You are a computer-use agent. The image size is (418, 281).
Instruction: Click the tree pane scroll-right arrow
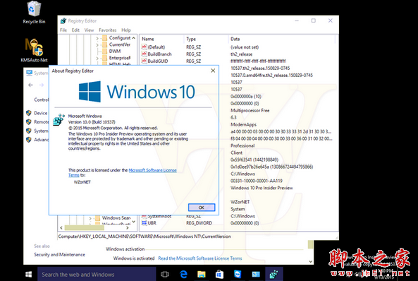click(x=128, y=227)
